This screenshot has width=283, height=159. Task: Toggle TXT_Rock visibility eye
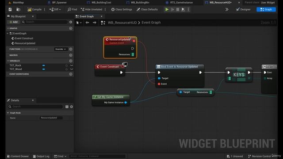[72, 65]
